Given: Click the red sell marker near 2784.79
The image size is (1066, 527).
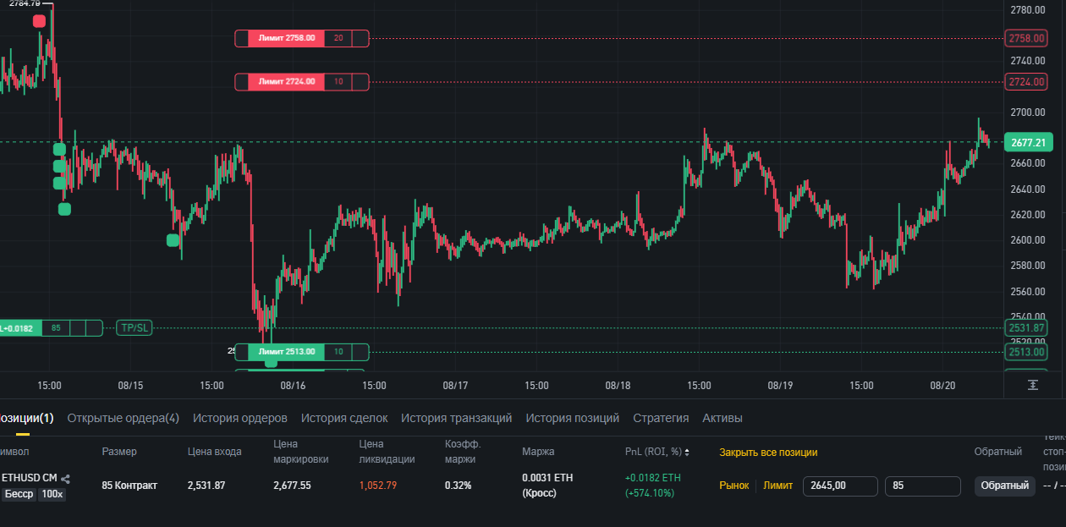Looking at the screenshot, I should (x=39, y=21).
